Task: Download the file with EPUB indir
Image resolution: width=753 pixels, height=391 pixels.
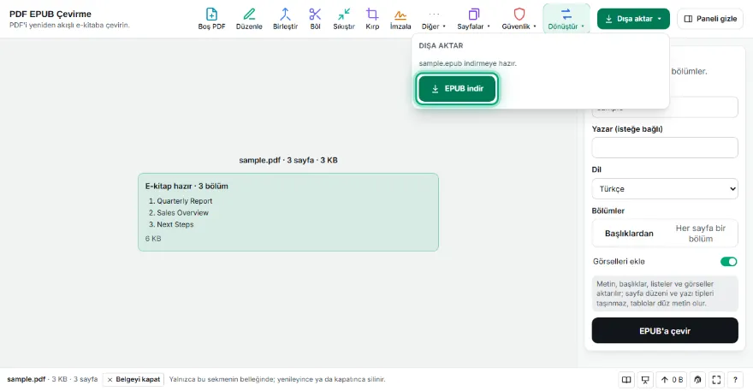Action: pos(457,88)
